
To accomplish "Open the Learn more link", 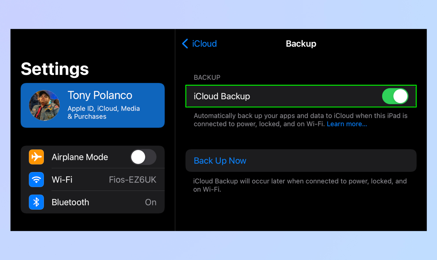I will click(x=347, y=124).
